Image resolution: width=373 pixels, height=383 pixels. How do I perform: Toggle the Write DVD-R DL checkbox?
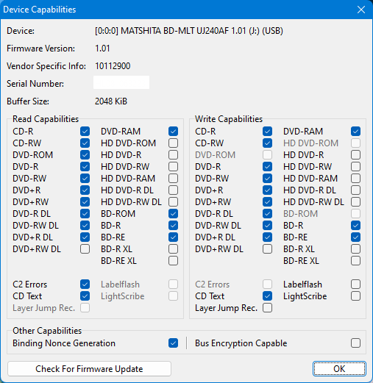click(x=267, y=214)
